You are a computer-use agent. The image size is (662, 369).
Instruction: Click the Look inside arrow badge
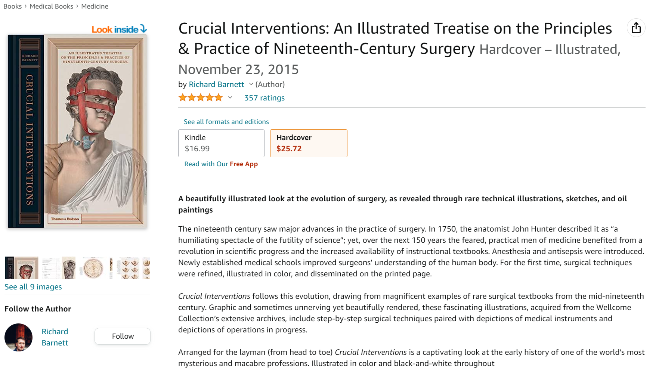tap(119, 29)
